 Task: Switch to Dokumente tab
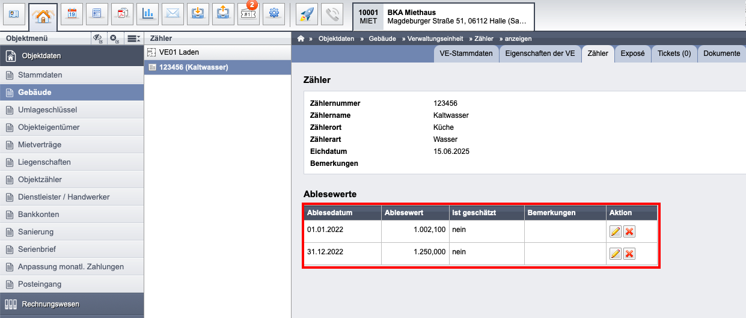tap(721, 54)
